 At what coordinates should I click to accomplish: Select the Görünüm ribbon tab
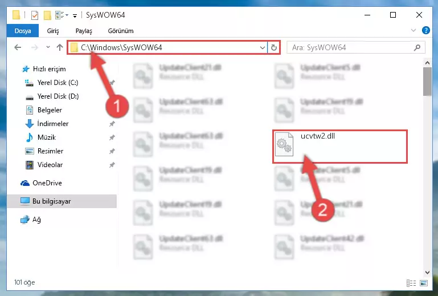[121, 31]
